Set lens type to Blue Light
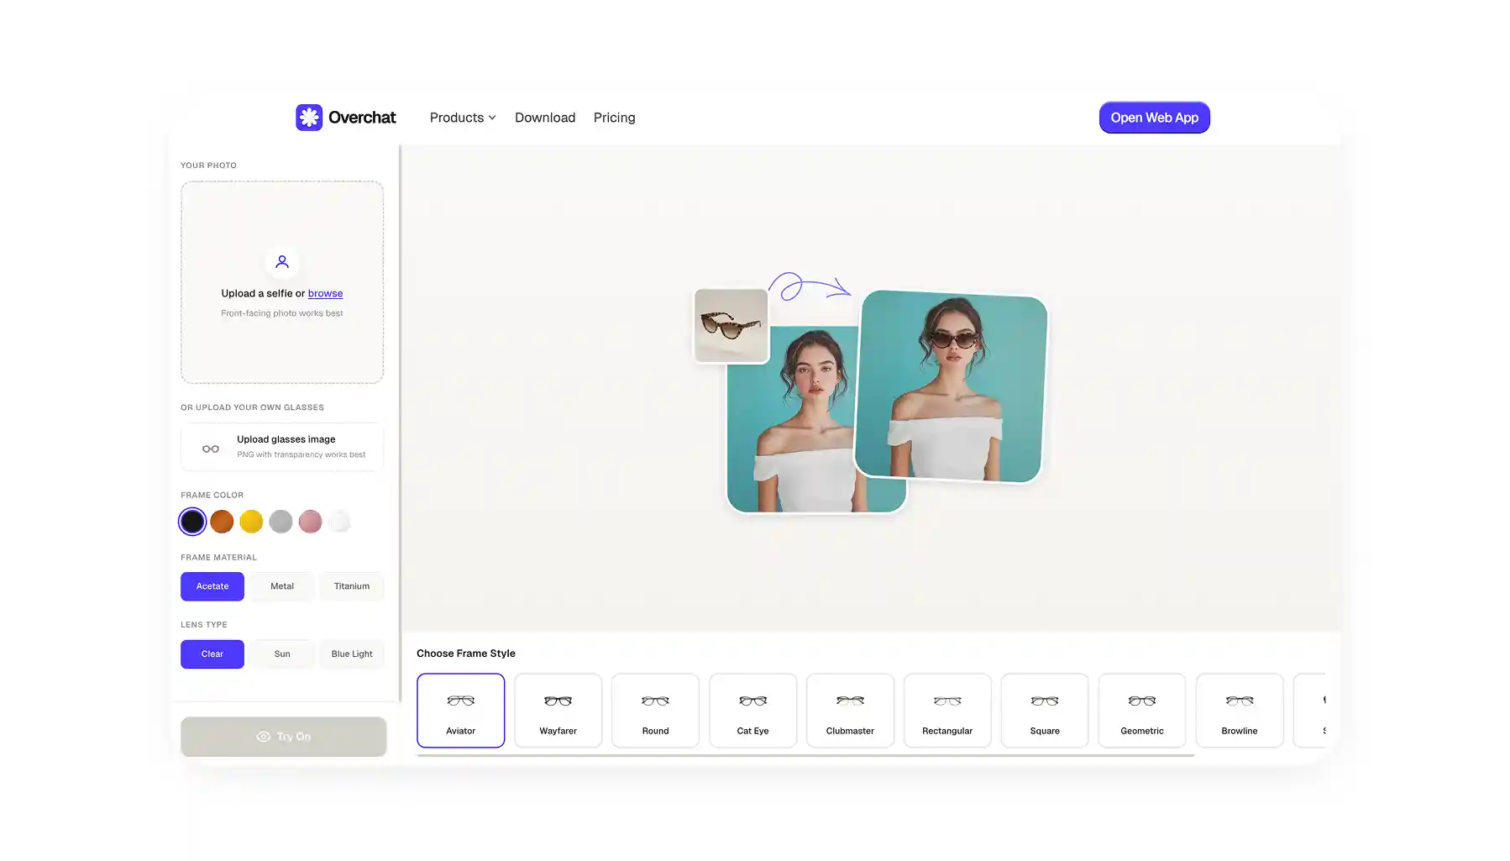This screenshot has height=861, width=1510. 351,654
